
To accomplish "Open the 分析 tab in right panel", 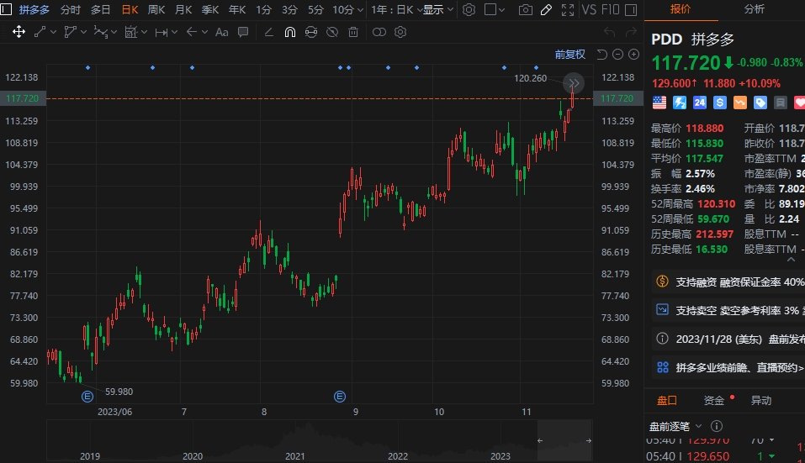I will coord(755,9).
